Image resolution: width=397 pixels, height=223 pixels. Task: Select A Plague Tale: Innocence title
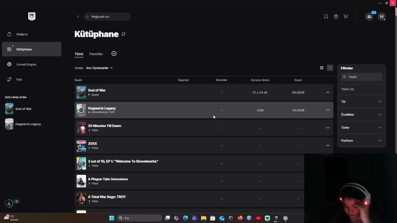[108, 179]
